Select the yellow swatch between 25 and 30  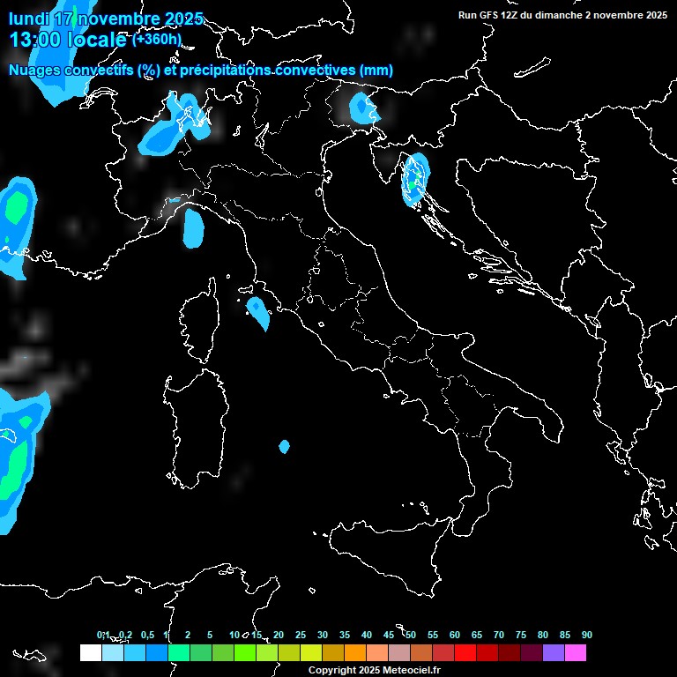tap(311, 652)
